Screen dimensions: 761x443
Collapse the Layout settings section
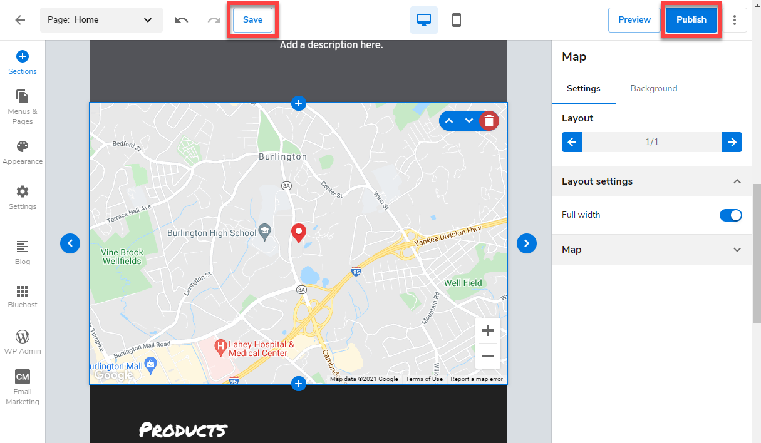click(652, 181)
